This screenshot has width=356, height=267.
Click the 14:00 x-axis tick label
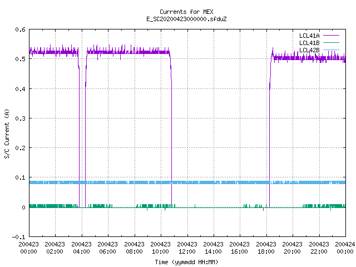click(213, 251)
